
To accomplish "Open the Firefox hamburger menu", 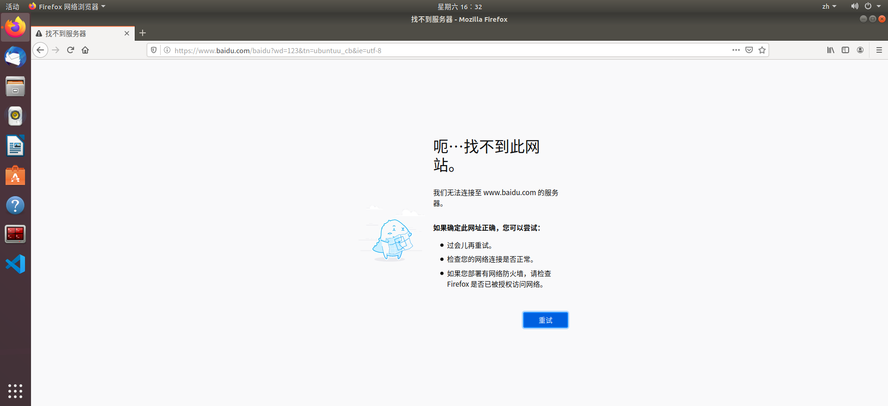I will coord(879,50).
